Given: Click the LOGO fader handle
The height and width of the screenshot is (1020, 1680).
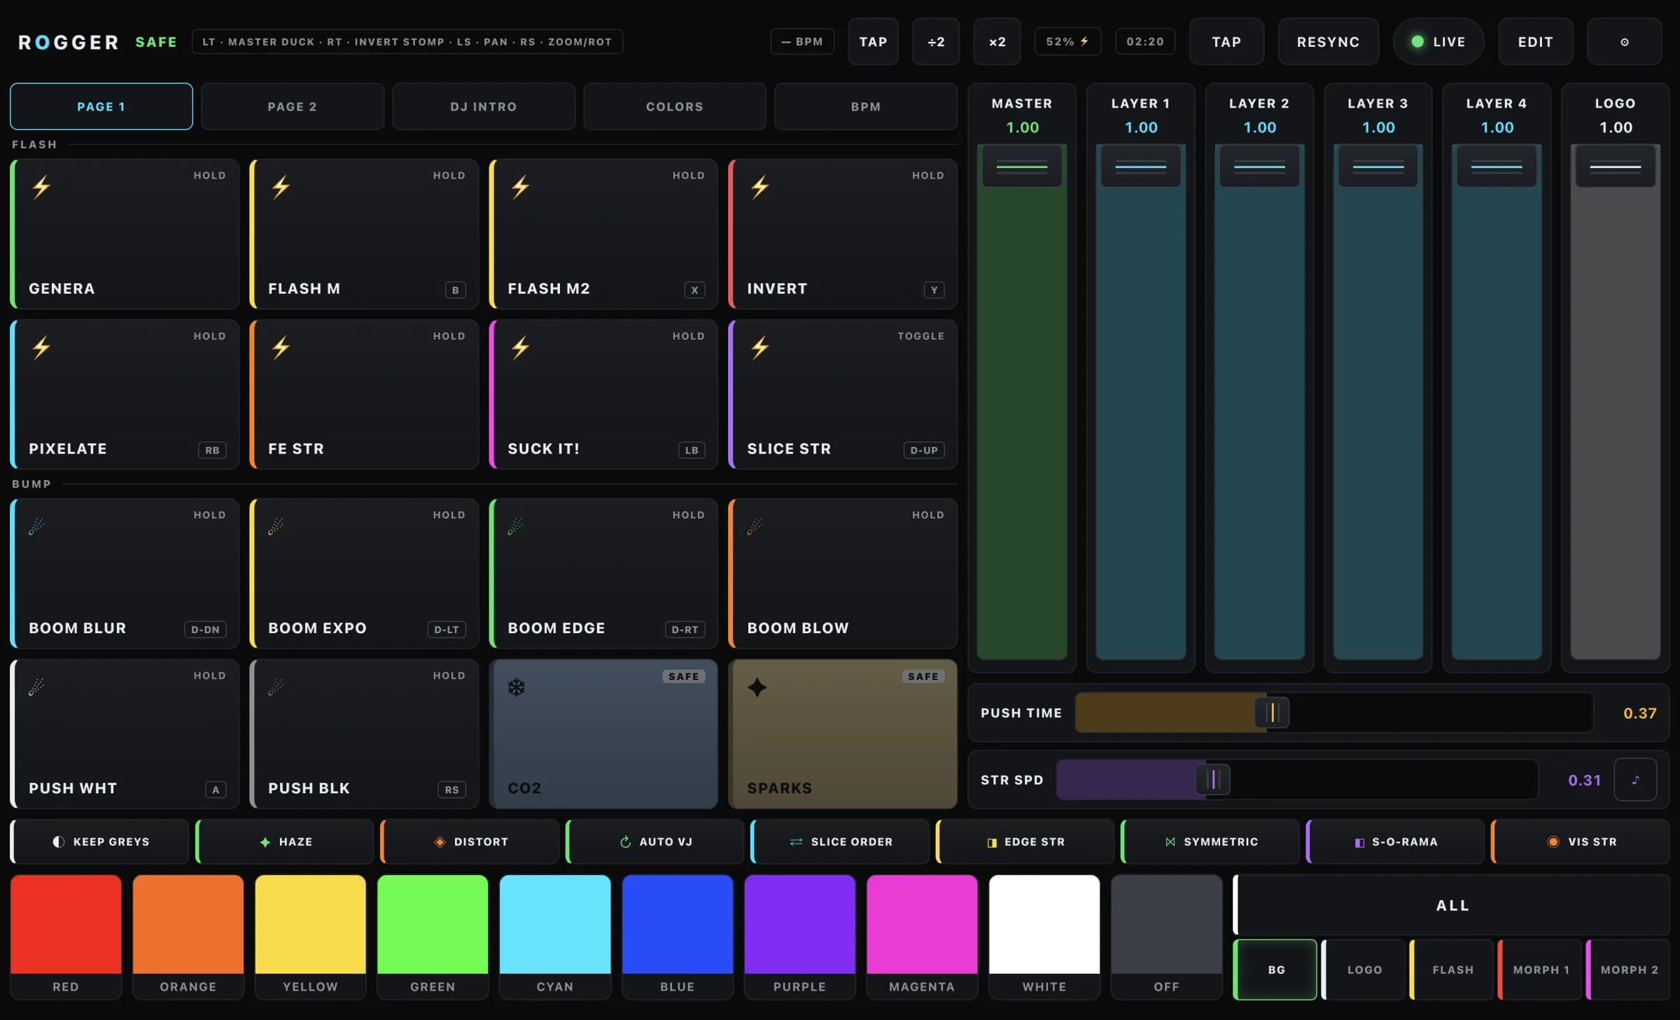Looking at the screenshot, I should 1616,167.
